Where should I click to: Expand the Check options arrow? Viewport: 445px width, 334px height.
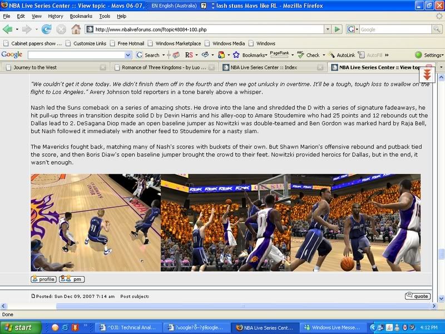[324, 55]
